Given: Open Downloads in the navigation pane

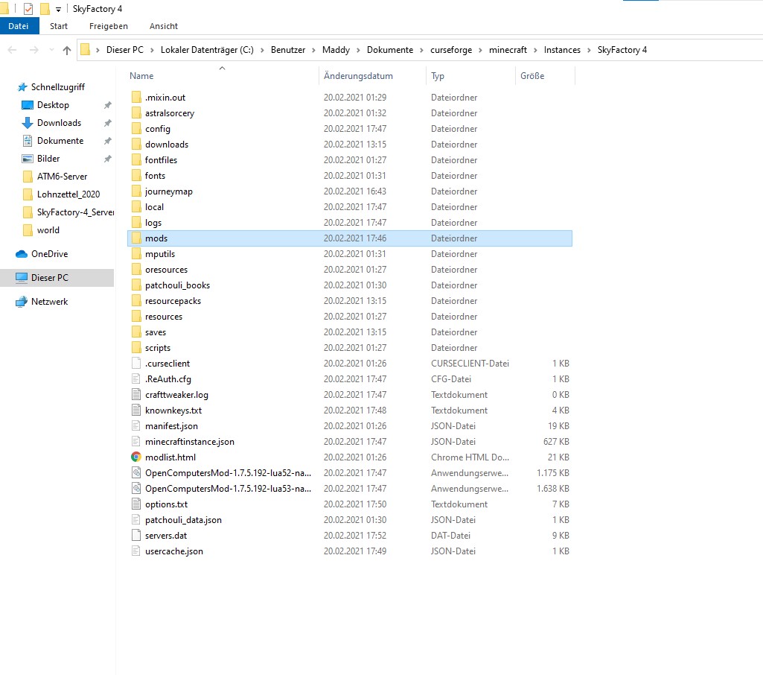Looking at the screenshot, I should (x=59, y=123).
